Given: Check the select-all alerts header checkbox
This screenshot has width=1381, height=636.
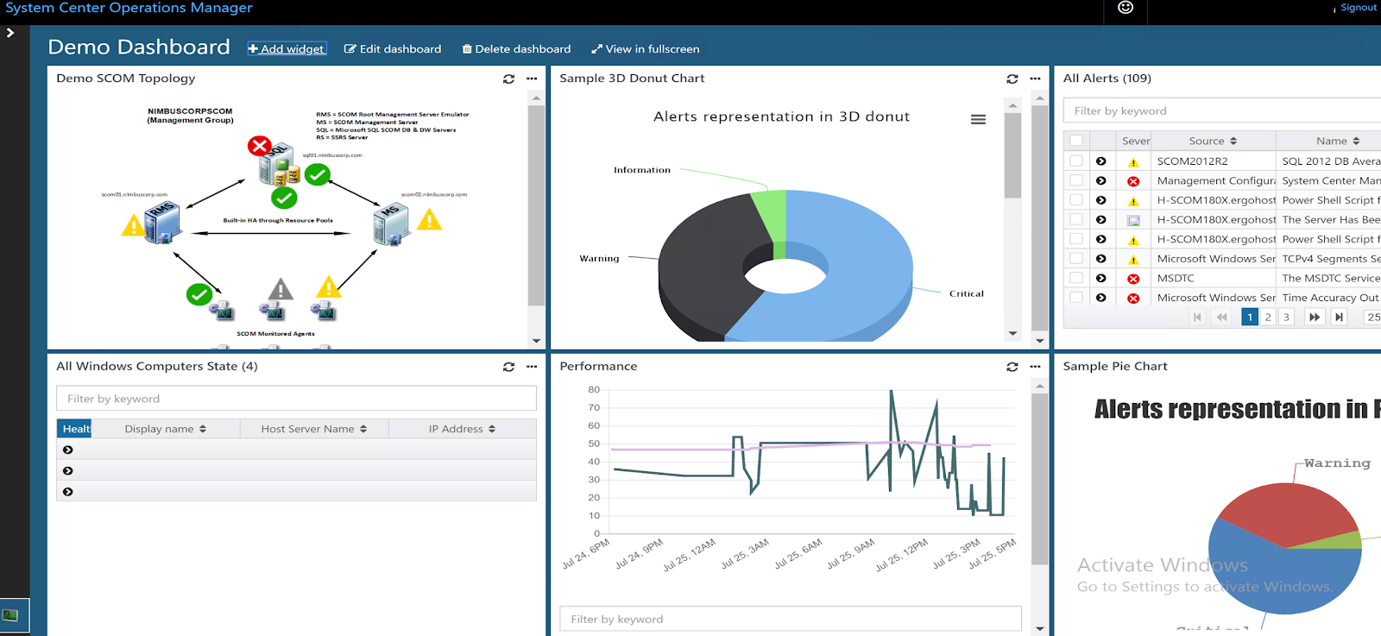Looking at the screenshot, I should point(1076,141).
